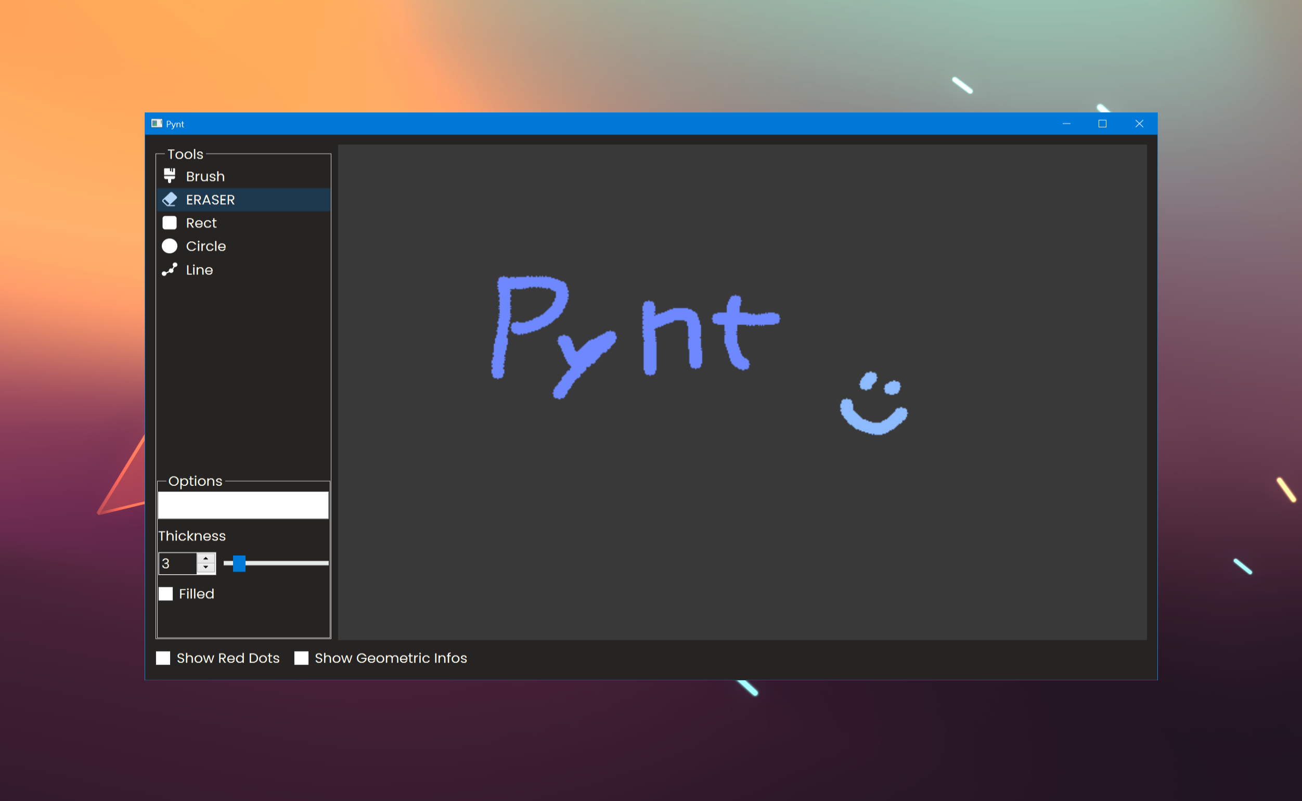Increase thickness with spinner up arrow

[205, 559]
